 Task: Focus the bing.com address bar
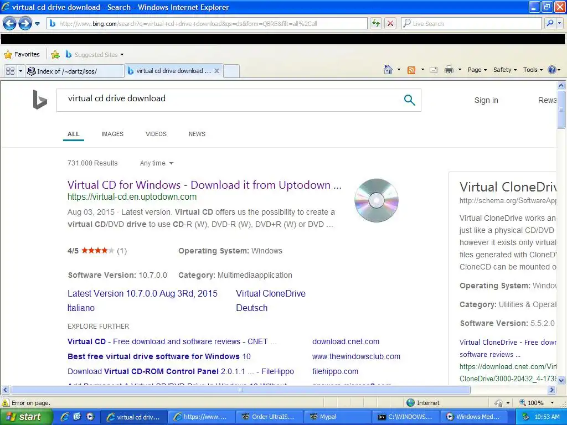click(x=207, y=23)
